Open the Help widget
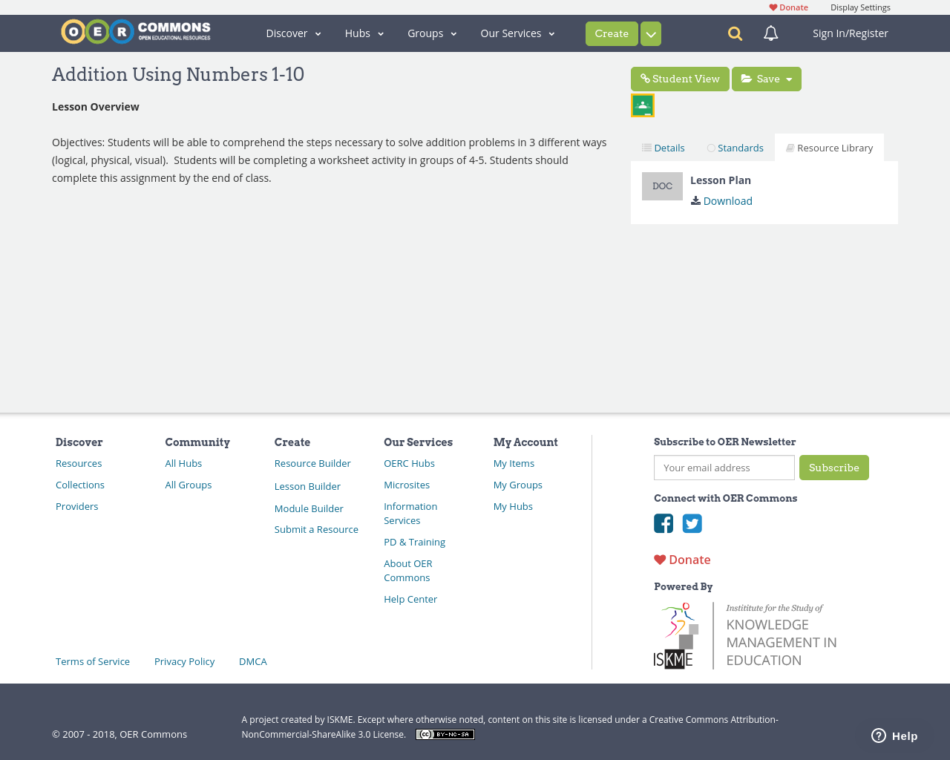950x760 pixels. 894,736
